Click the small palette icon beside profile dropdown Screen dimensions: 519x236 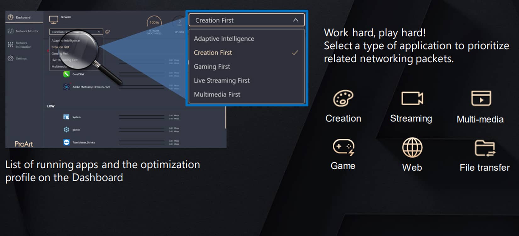(108, 32)
